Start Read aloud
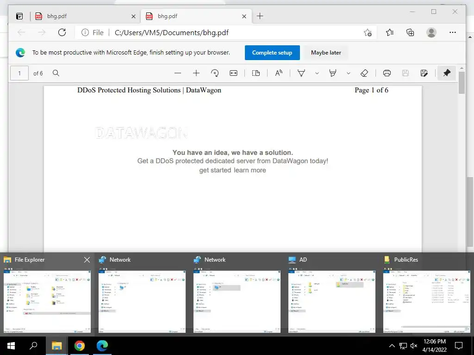 pos(279,73)
